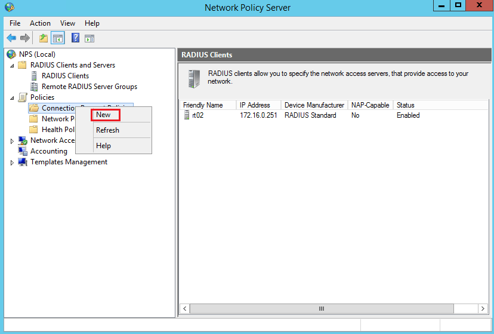Open the View menu
494x334 pixels.
(x=67, y=23)
